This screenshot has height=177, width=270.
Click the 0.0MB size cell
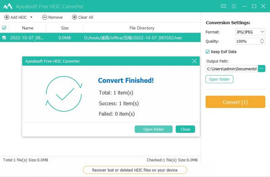click(x=64, y=38)
